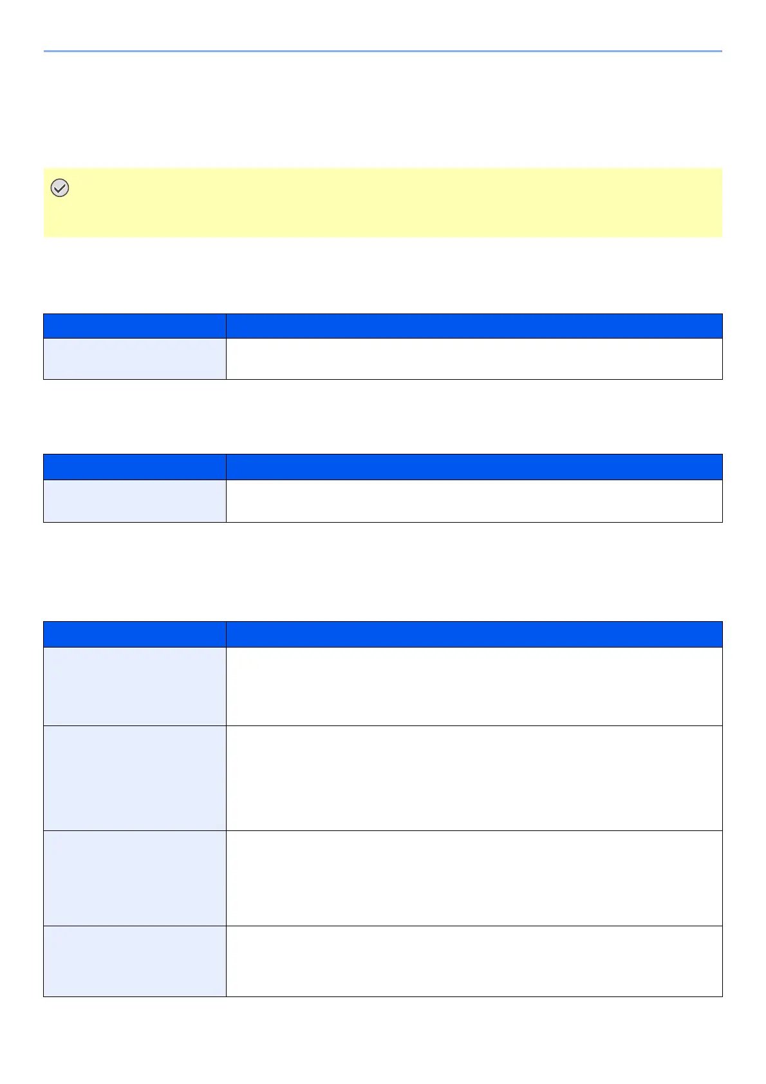
Task: Click the third table's first-row light-blue cell
Action: (135, 686)
